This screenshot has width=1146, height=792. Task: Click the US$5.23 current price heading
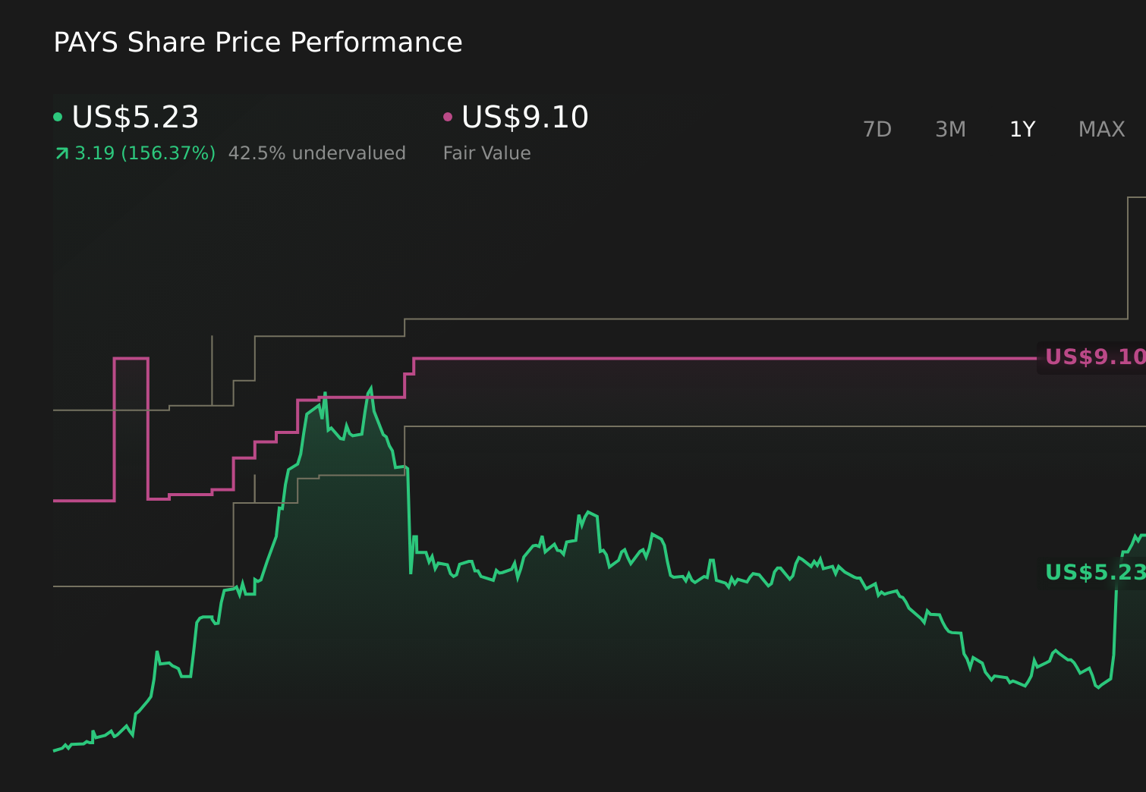135,118
